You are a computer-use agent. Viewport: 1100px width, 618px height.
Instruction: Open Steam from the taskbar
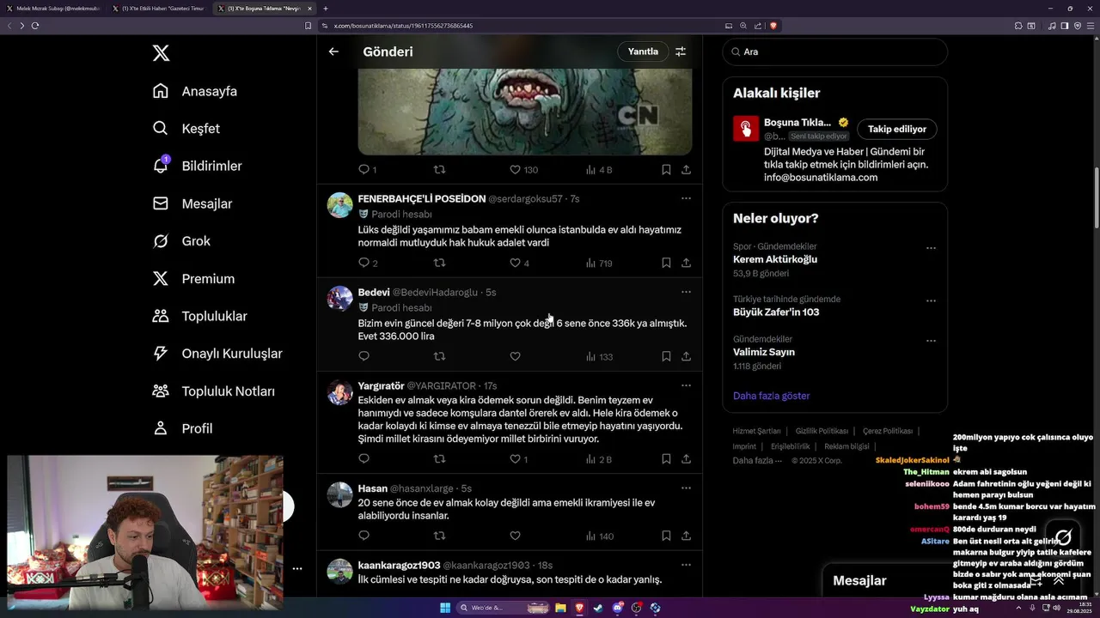598,608
